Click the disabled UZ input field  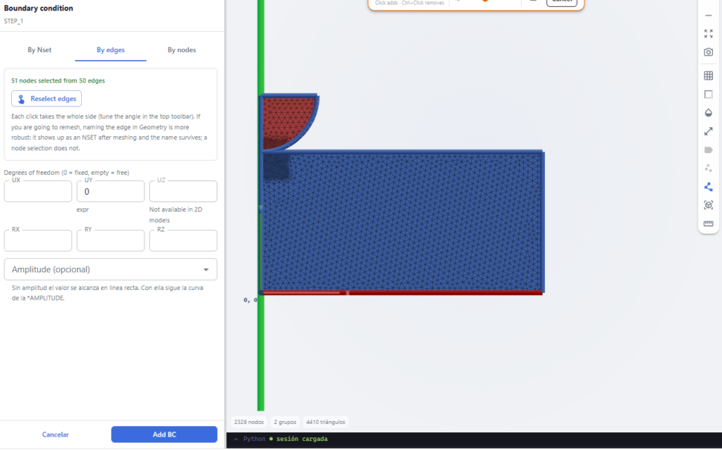point(183,191)
